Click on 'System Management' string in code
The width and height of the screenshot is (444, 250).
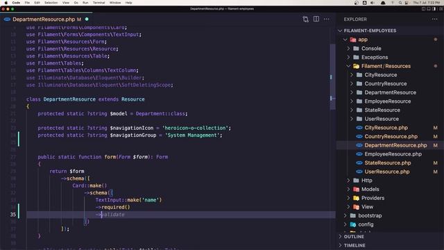pyautogui.click(x=194, y=135)
